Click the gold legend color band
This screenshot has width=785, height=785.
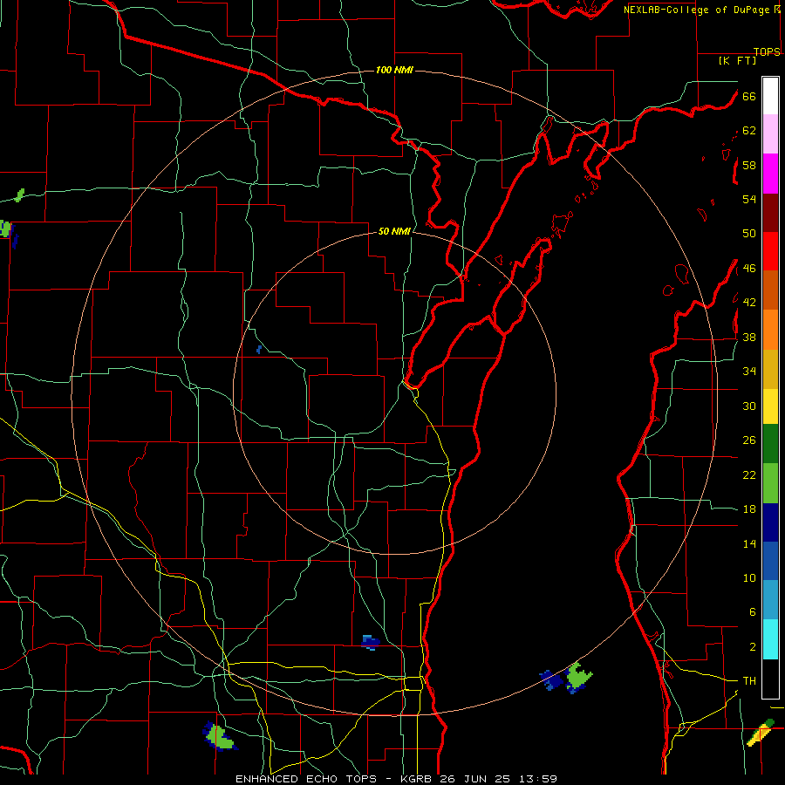(x=770, y=369)
